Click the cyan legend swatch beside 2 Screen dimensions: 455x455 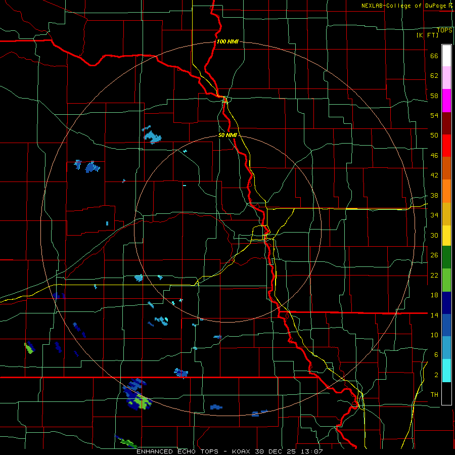446,371
